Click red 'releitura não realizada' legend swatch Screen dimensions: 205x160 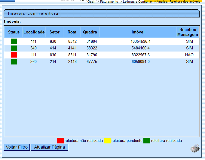click(x=60, y=140)
